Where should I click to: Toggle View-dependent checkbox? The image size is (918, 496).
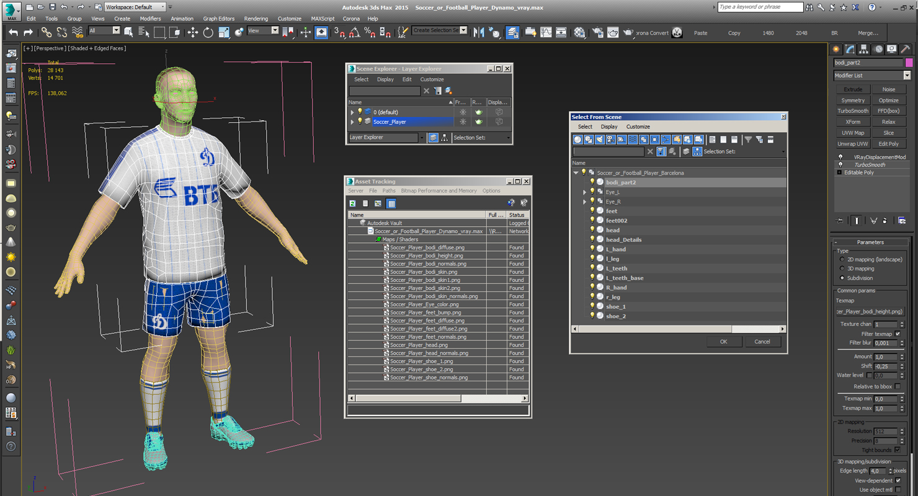click(x=898, y=480)
